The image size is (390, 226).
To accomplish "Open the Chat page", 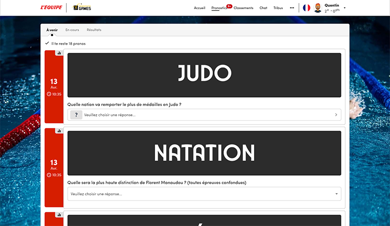I will coord(263,8).
